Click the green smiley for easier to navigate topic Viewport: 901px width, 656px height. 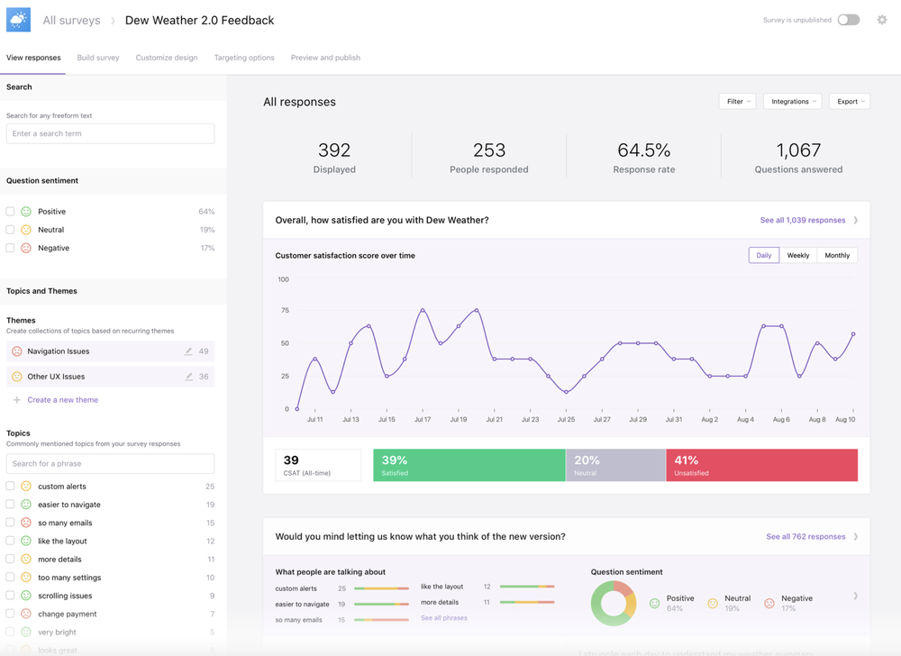point(26,505)
